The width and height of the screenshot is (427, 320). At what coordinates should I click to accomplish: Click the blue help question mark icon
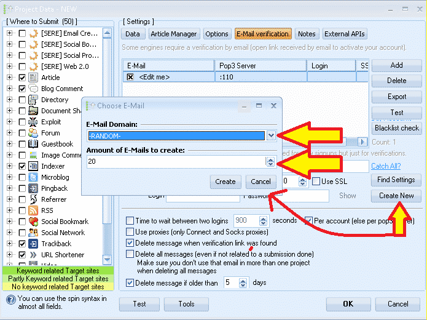click(x=11, y=300)
